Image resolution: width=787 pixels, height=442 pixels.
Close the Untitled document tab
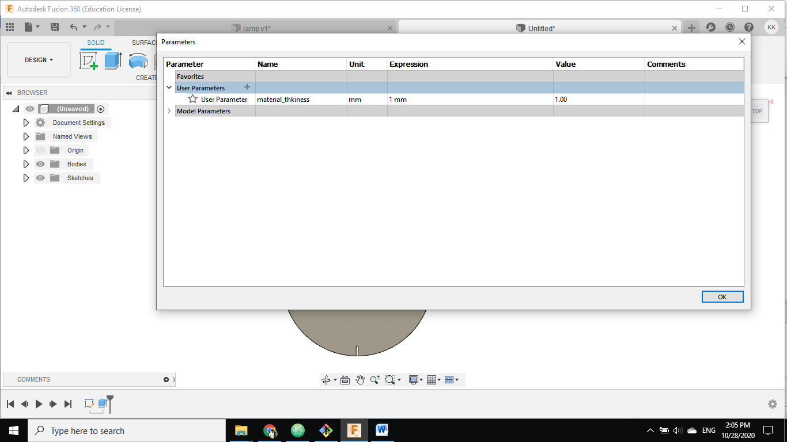(x=675, y=28)
